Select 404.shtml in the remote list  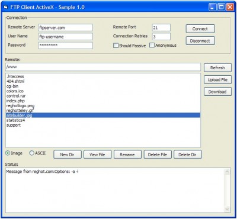tap(103, 81)
